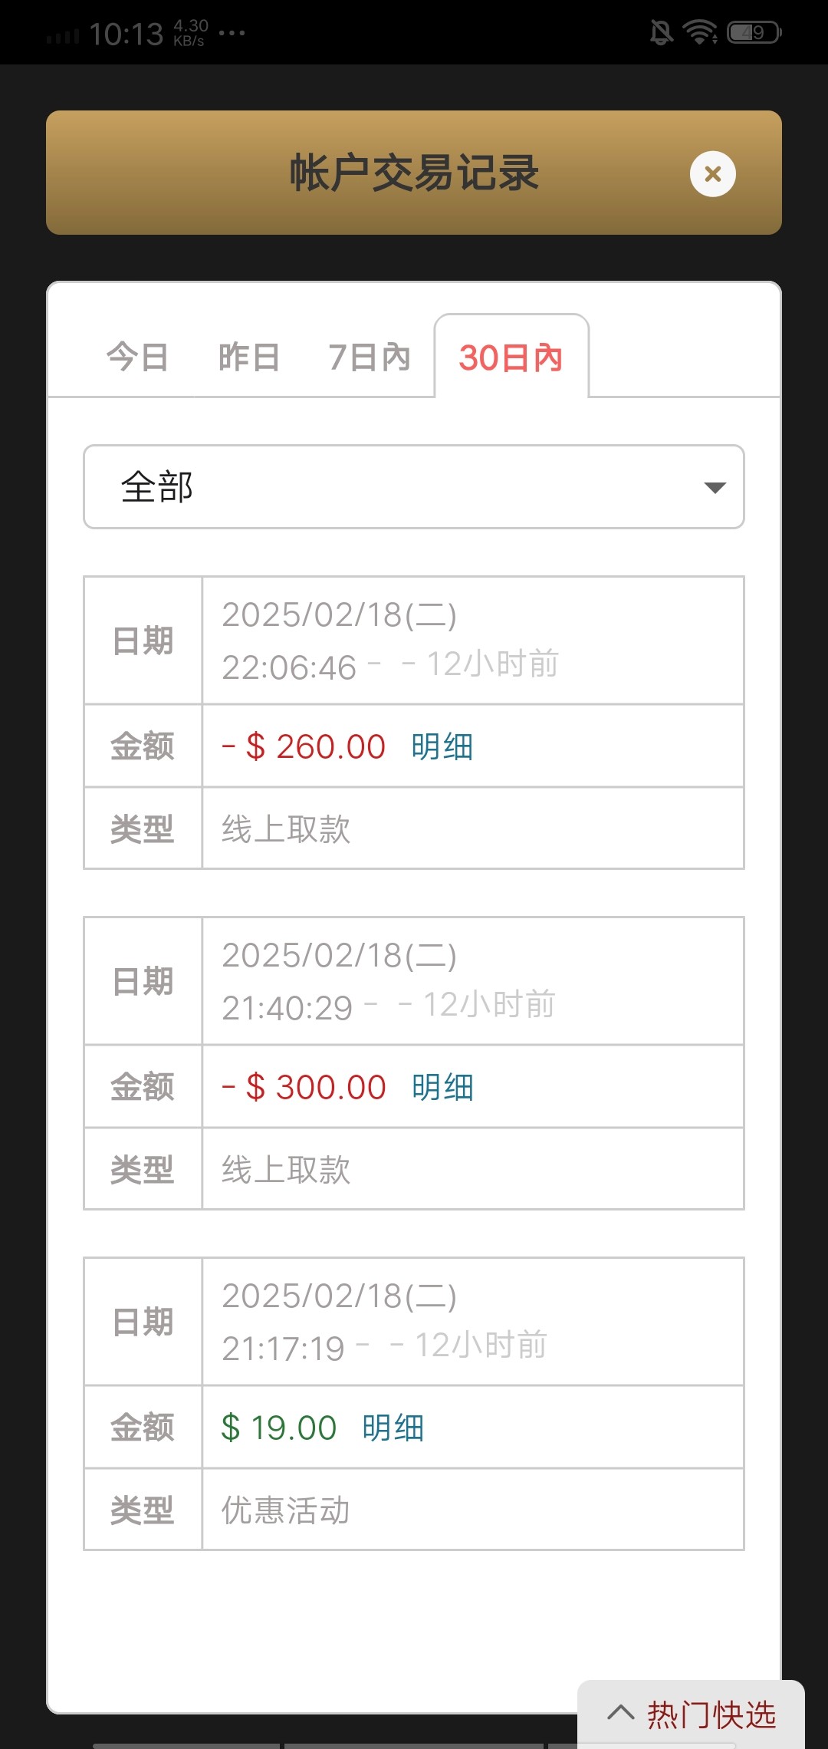The image size is (828, 1749).
Task: Tap the chevron-up icon beside 热门快选
Action: [621, 1713]
